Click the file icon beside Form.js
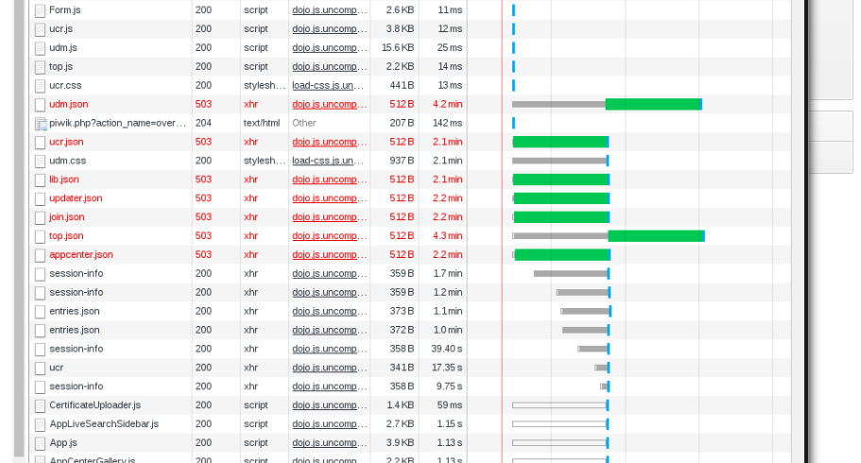This screenshot has width=861, height=463. click(x=40, y=10)
